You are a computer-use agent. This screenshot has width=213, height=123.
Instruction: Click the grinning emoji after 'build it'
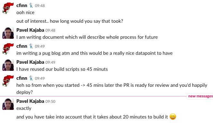pyautogui.click(x=173, y=117)
